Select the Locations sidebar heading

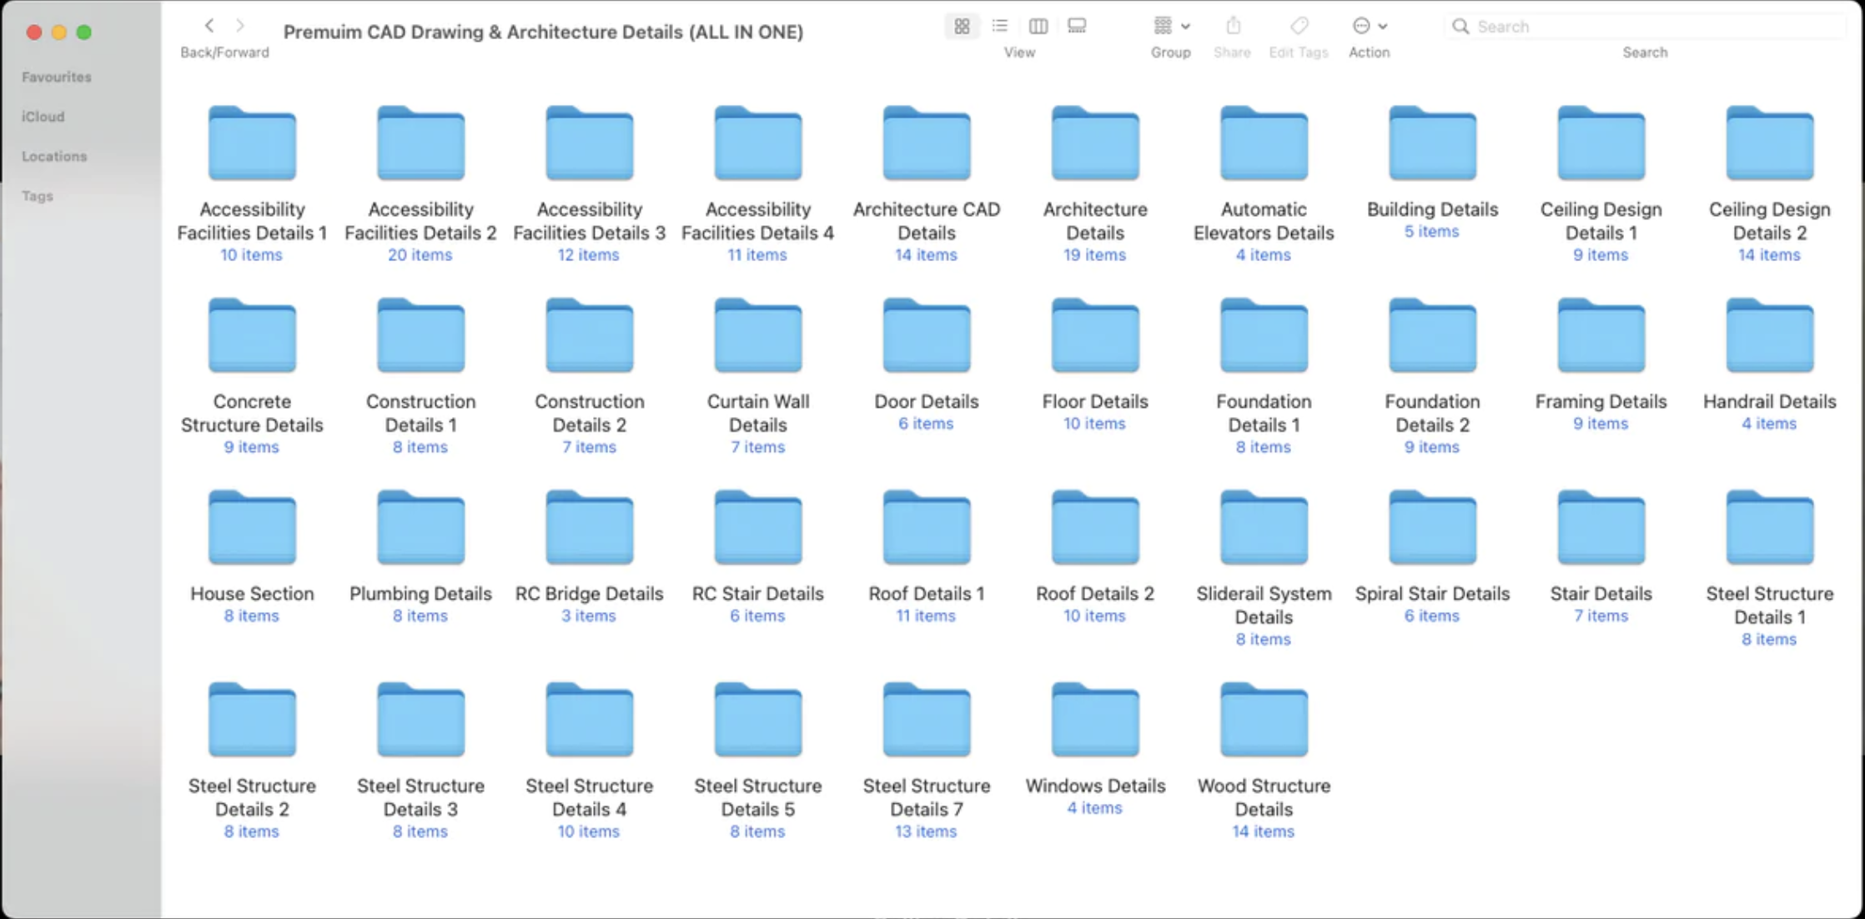(x=54, y=157)
